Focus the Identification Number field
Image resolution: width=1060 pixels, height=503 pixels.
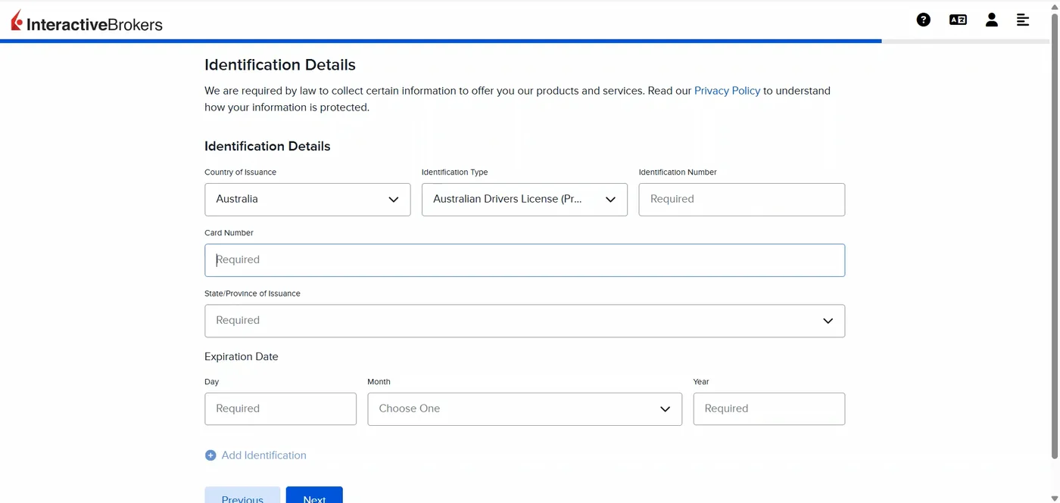point(741,200)
